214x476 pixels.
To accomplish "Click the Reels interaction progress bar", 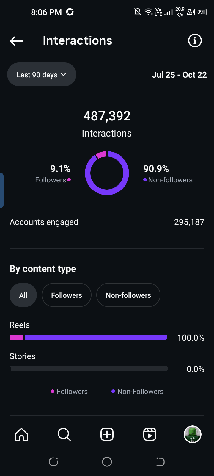I will point(89,337).
